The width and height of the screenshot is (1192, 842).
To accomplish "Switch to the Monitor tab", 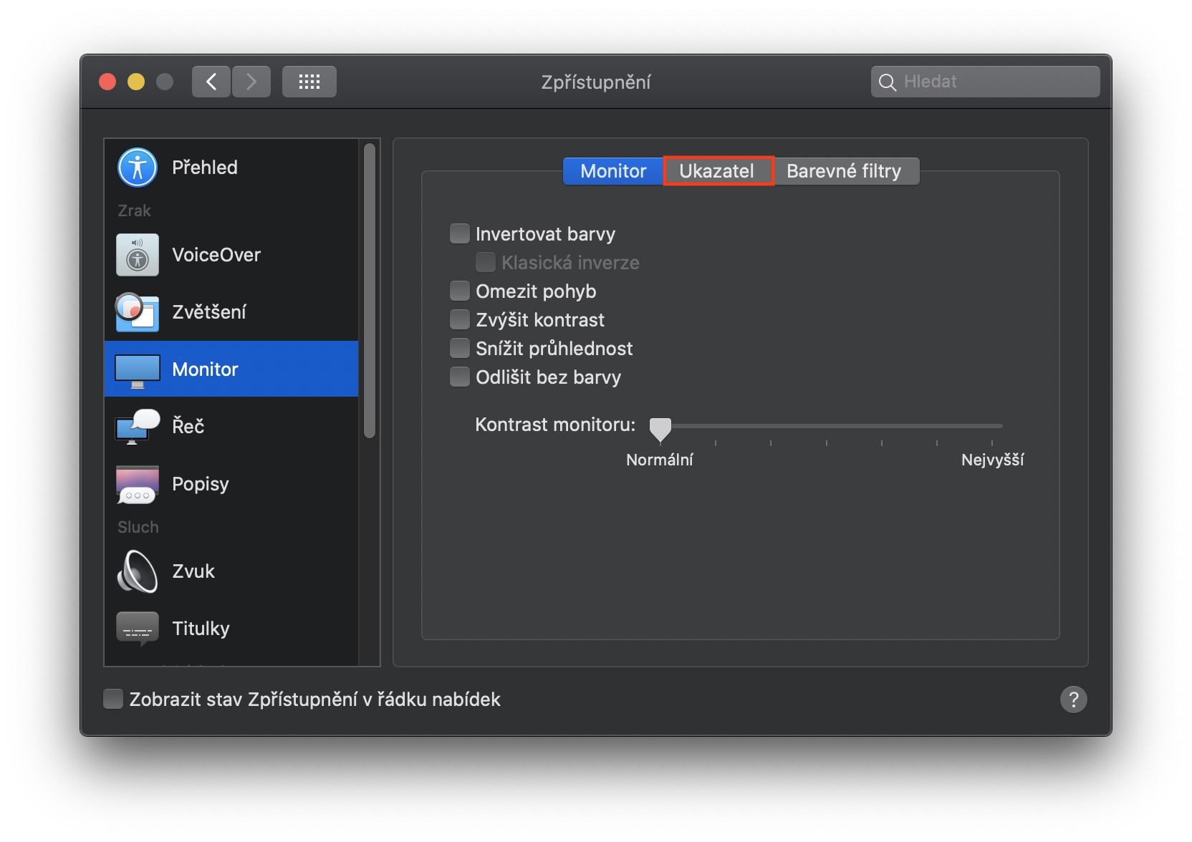I will (613, 171).
